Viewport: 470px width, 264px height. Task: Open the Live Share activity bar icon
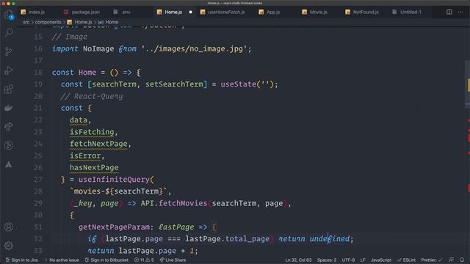point(9,127)
